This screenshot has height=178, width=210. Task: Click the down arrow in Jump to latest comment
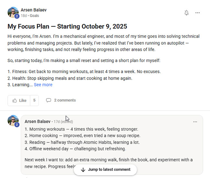click(x=83, y=170)
